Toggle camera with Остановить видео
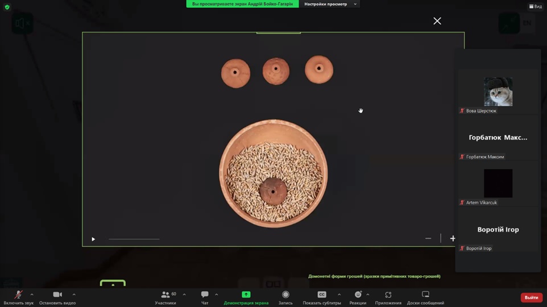The image size is (547, 307). click(x=57, y=295)
